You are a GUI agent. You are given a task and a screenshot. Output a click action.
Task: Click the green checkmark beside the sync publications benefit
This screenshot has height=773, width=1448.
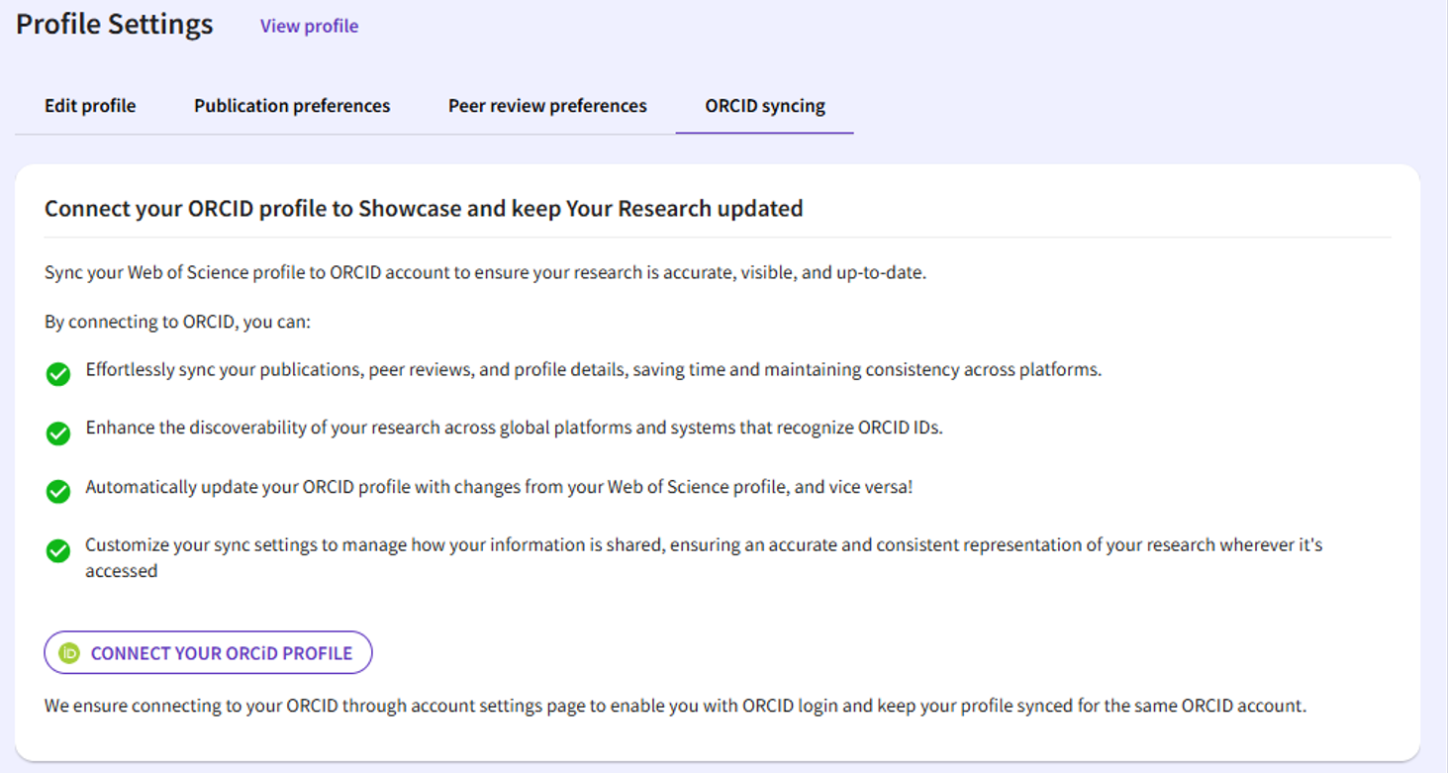pyautogui.click(x=57, y=374)
